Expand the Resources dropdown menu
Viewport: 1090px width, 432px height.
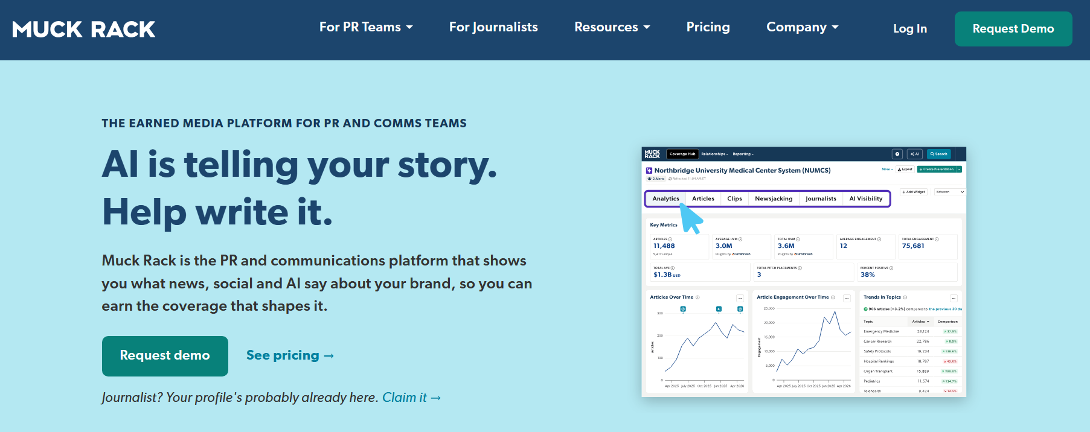pos(612,27)
